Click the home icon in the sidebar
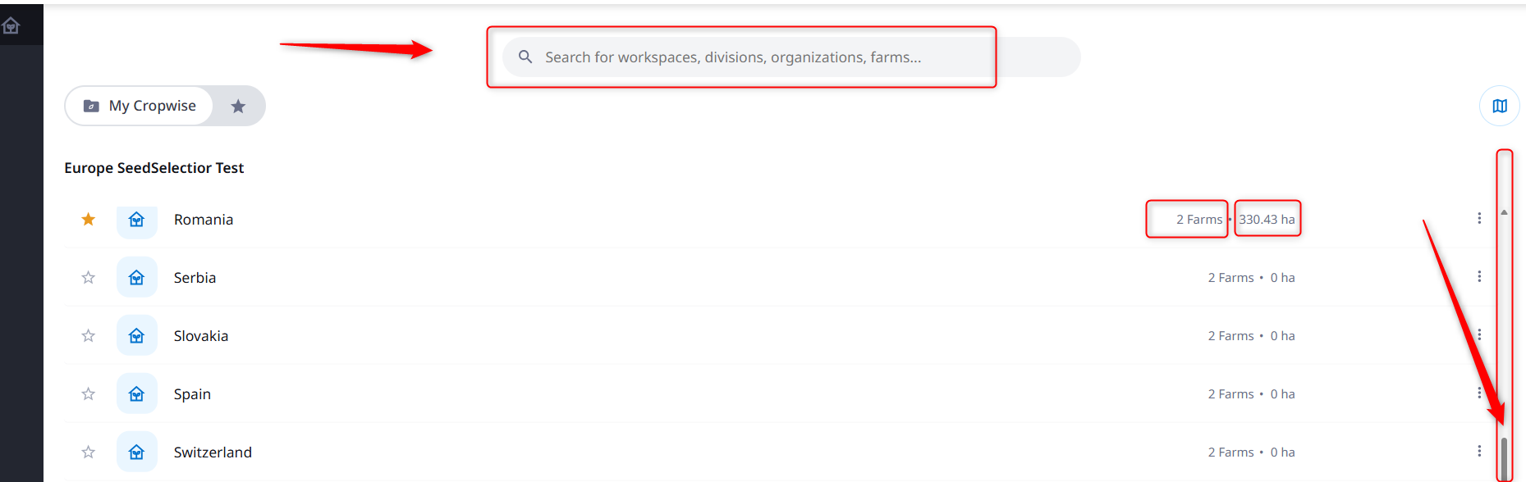The width and height of the screenshot is (1526, 482). point(11,26)
